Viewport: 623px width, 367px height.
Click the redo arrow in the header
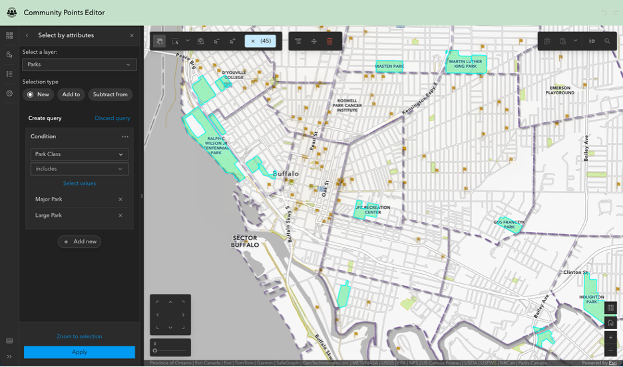coord(616,13)
